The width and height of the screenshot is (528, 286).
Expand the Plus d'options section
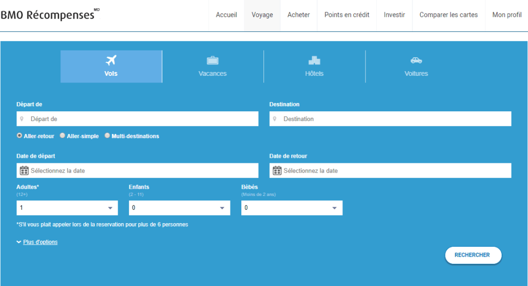[40, 242]
